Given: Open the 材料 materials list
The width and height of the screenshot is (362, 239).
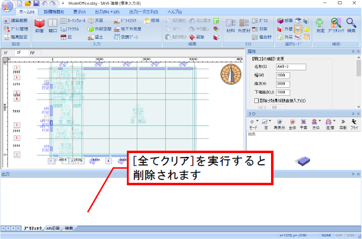Looking at the screenshot, I should [230, 26].
